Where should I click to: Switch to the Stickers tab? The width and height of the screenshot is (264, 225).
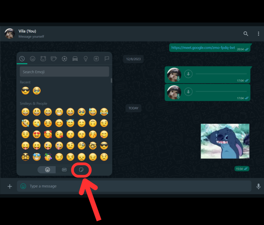(81, 170)
